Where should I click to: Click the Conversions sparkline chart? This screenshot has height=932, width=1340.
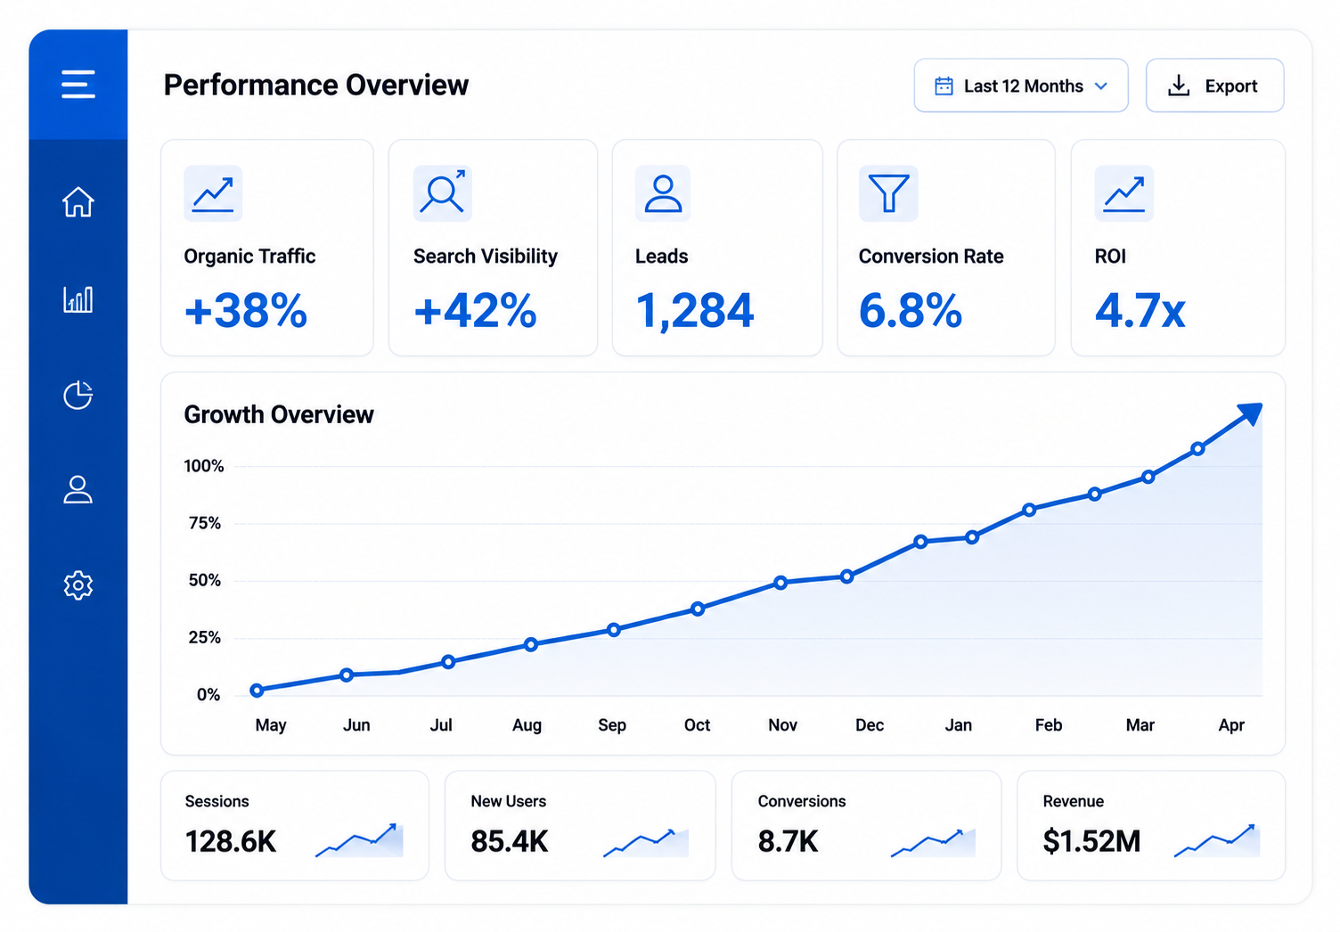click(x=933, y=842)
